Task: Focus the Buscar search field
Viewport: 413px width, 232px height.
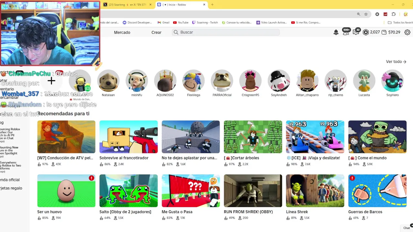Action: pos(226,32)
